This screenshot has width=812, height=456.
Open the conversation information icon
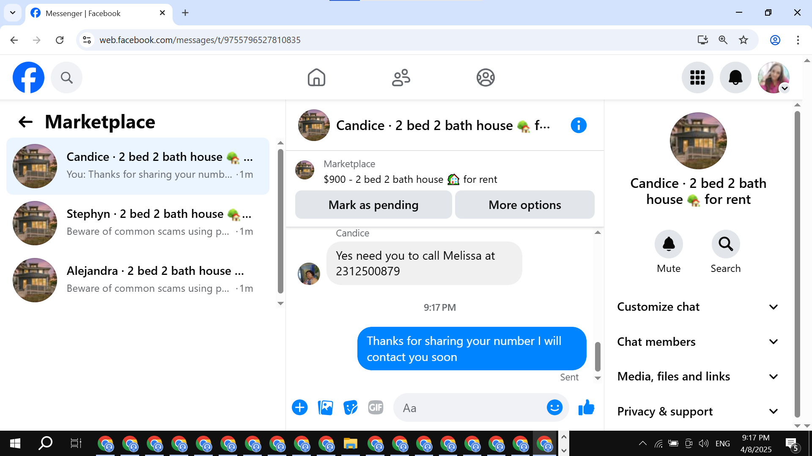click(x=579, y=125)
